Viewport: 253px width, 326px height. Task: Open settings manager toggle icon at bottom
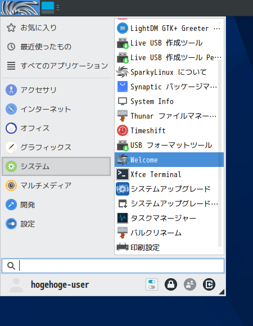point(152,284)
